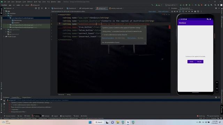
Task: Click the Search Everywhere magnifier icon
Action: click(215, 5)
